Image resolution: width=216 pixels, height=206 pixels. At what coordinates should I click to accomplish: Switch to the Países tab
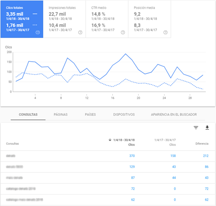tap(90, 114)
